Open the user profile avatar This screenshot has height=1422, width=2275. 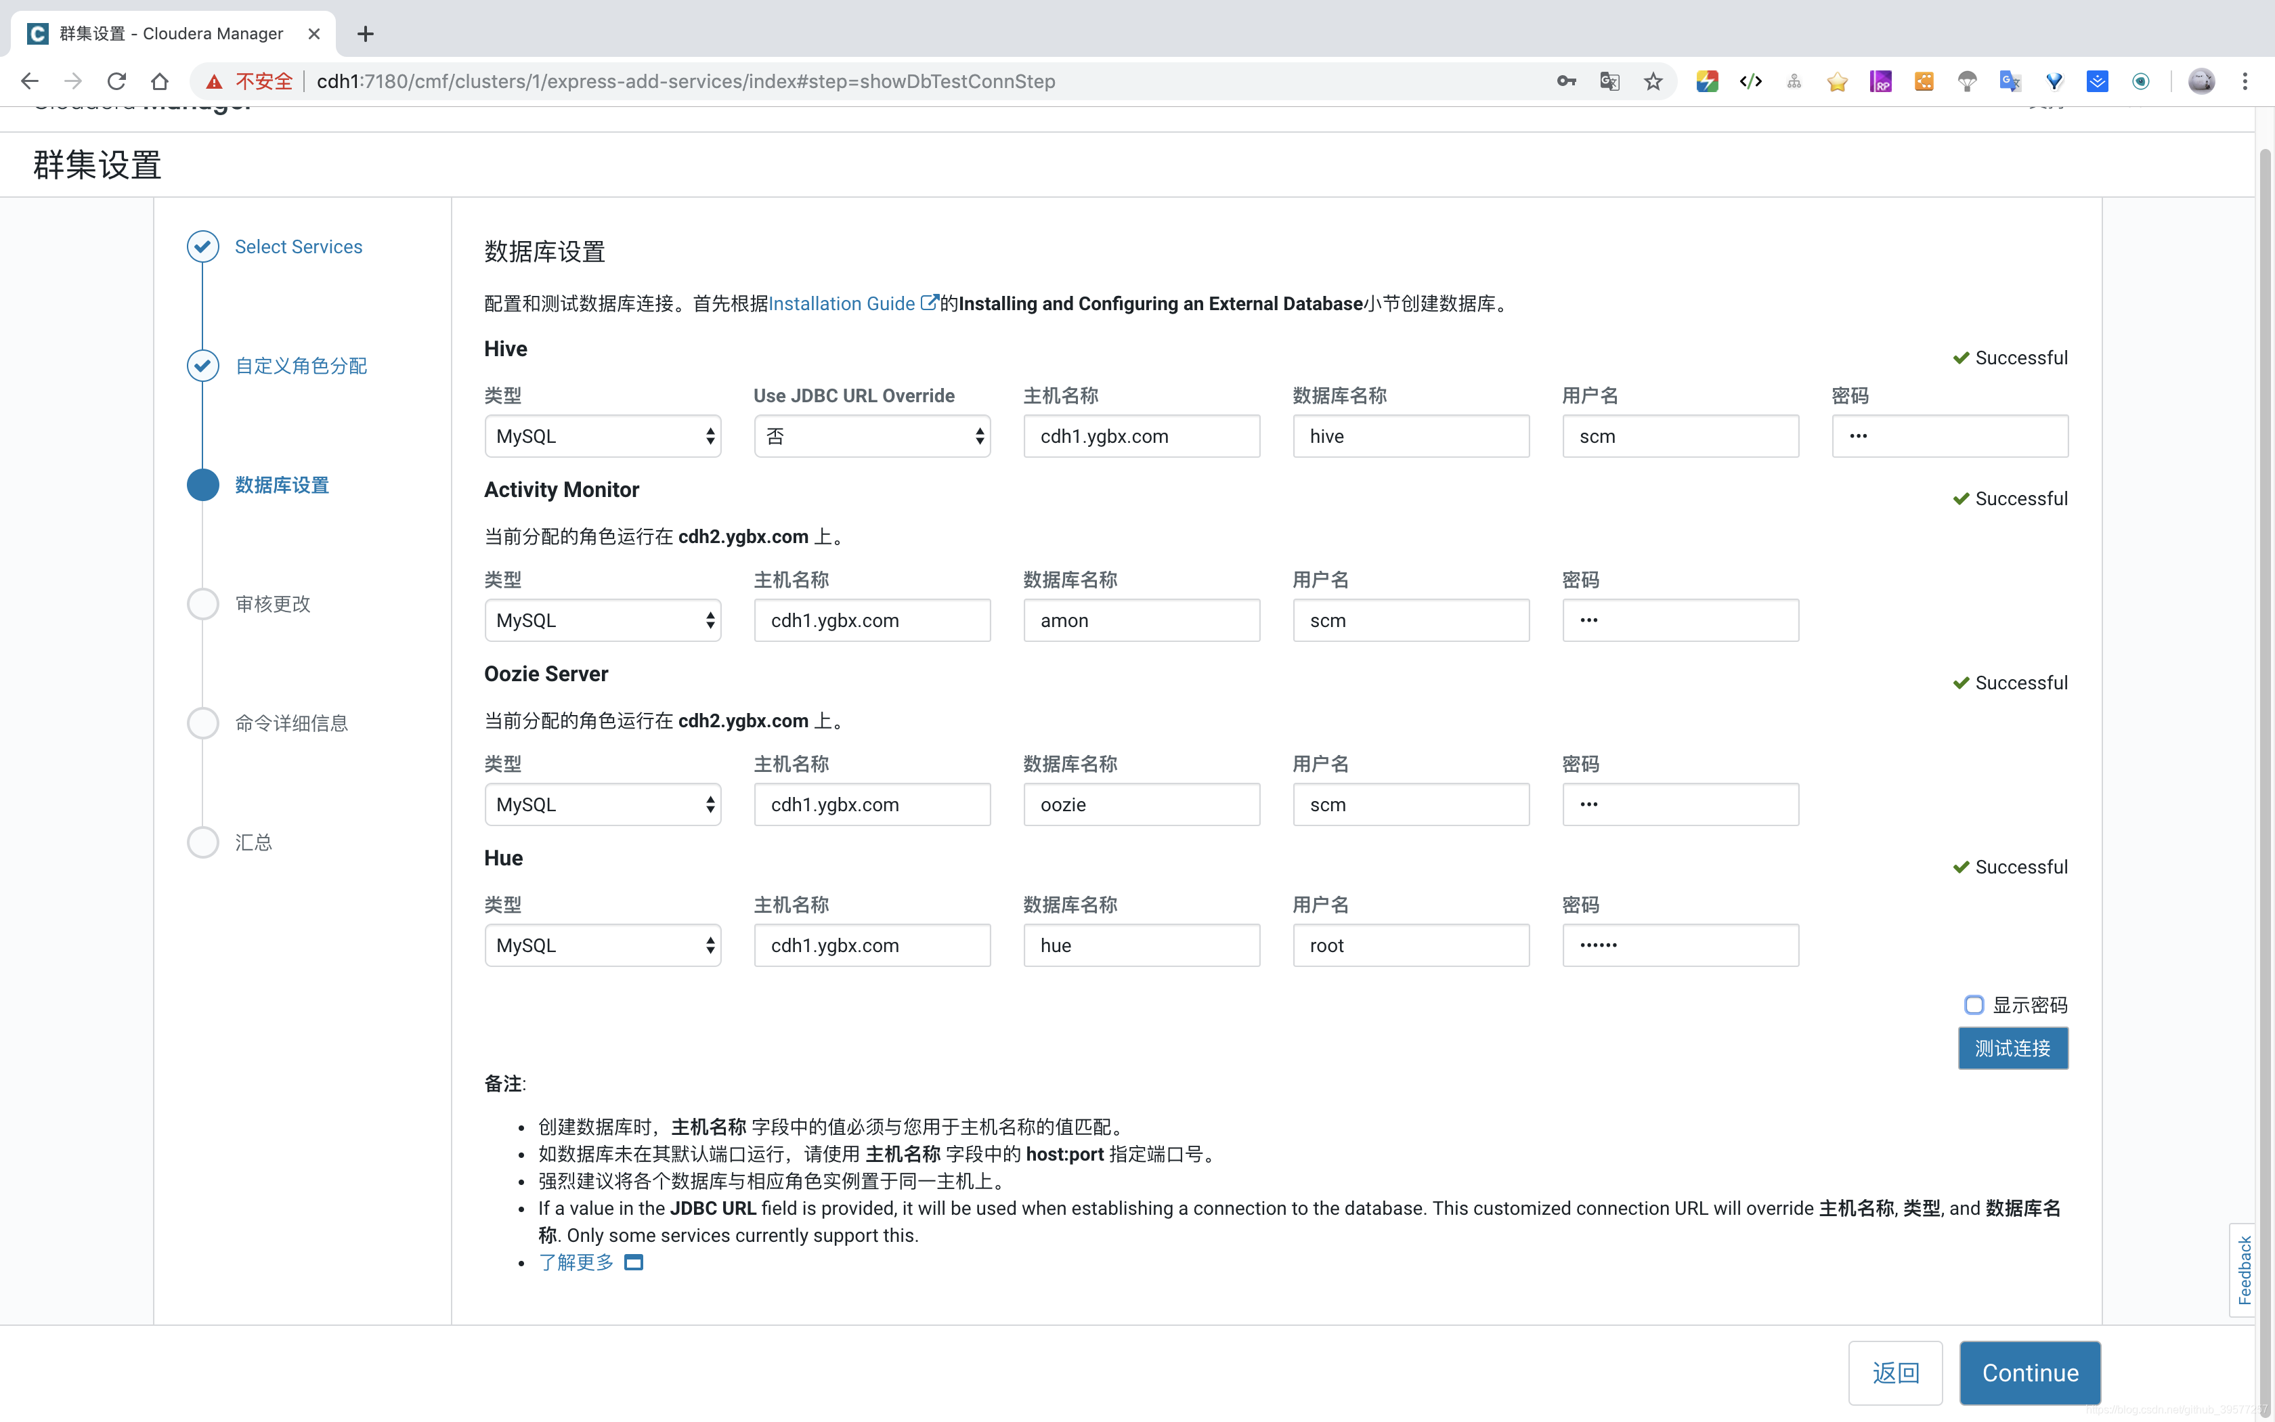coord(2201,82)
